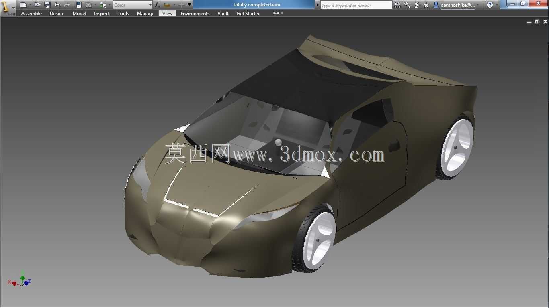Viewport: 549px width, 308px height.
Task: Create a new file with New icon
Action: coord(23,5)
